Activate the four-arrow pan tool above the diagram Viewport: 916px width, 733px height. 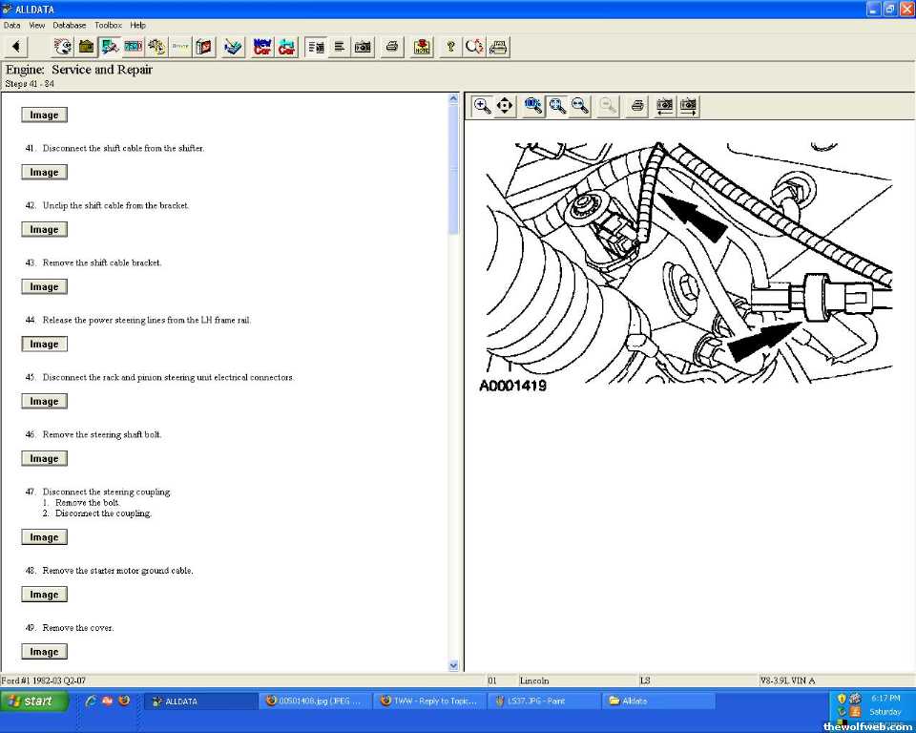pos(505,106)
